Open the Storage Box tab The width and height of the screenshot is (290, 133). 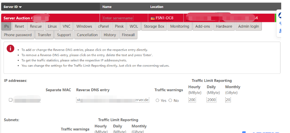pyautogui.click(x=154, y=26)
